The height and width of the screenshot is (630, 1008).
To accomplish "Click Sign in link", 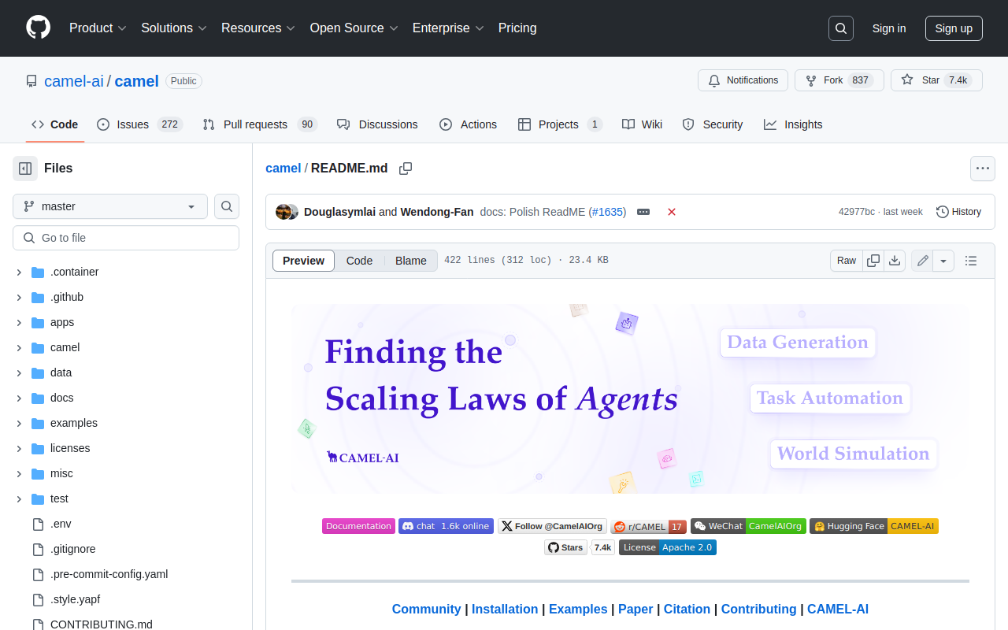I will (889, 28).
